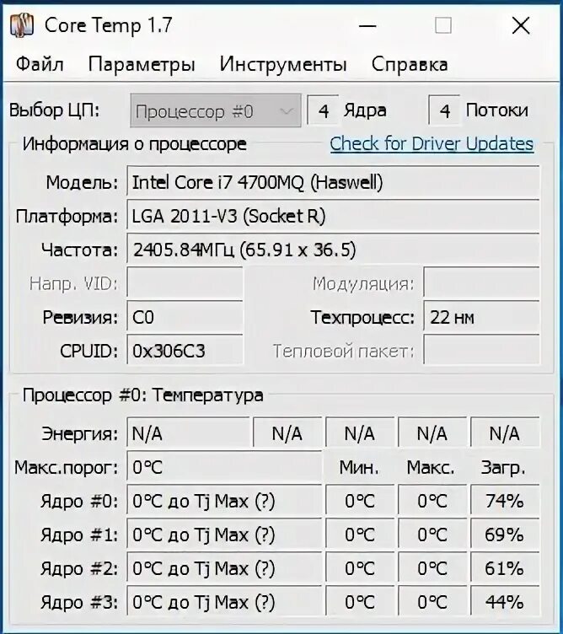Click the Ревизия value C0
The height and width of the screenshot is (634, 563).
(185, 317)
